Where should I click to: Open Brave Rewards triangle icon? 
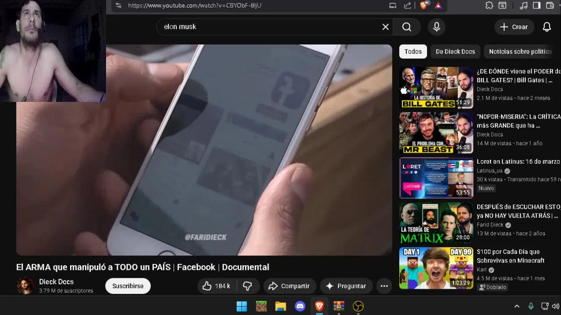438,5
